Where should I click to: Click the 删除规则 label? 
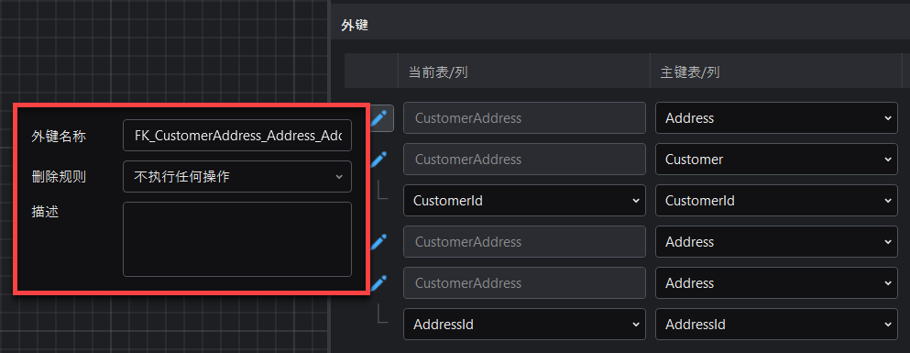coord(59,176)
